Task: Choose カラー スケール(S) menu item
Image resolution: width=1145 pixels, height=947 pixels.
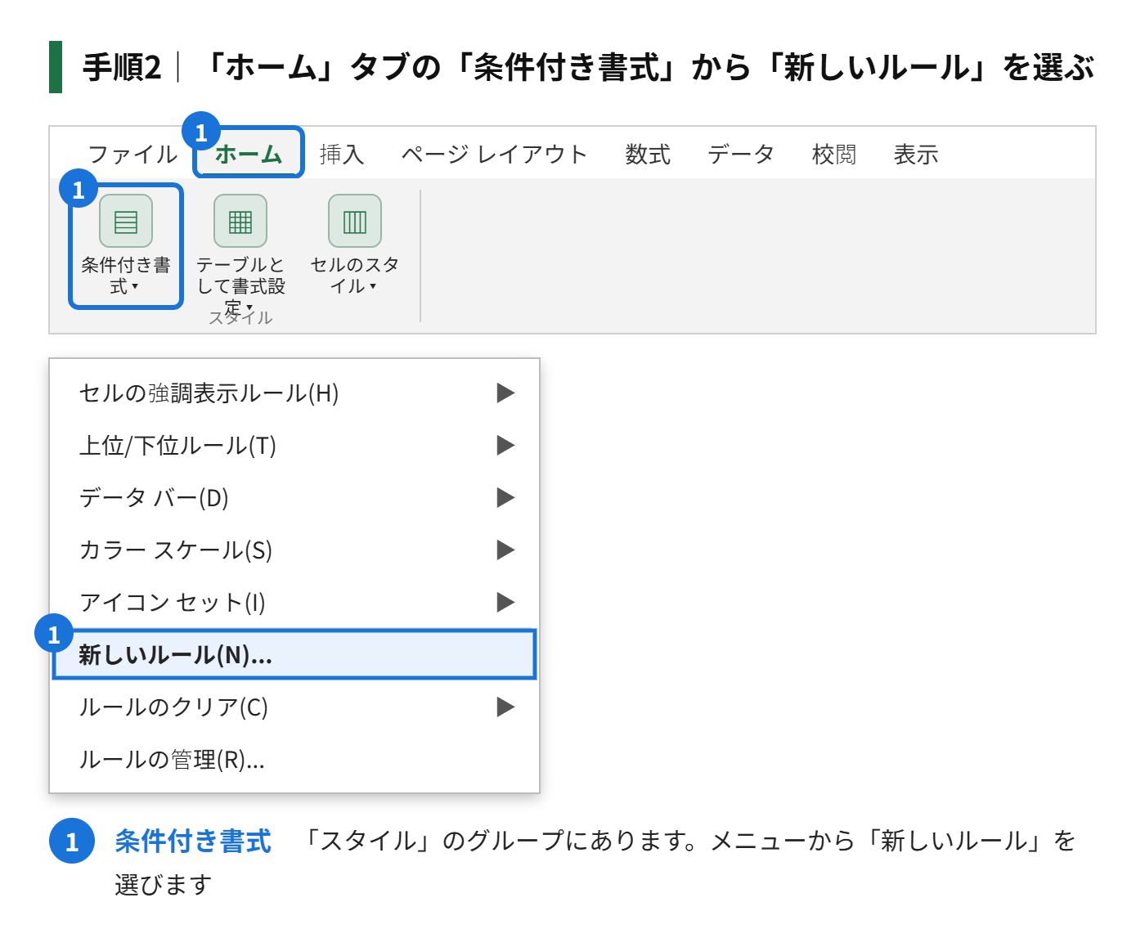Action: pos(294,550)
